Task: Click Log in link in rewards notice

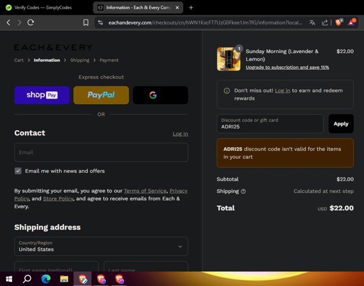Action: point(283,90)
